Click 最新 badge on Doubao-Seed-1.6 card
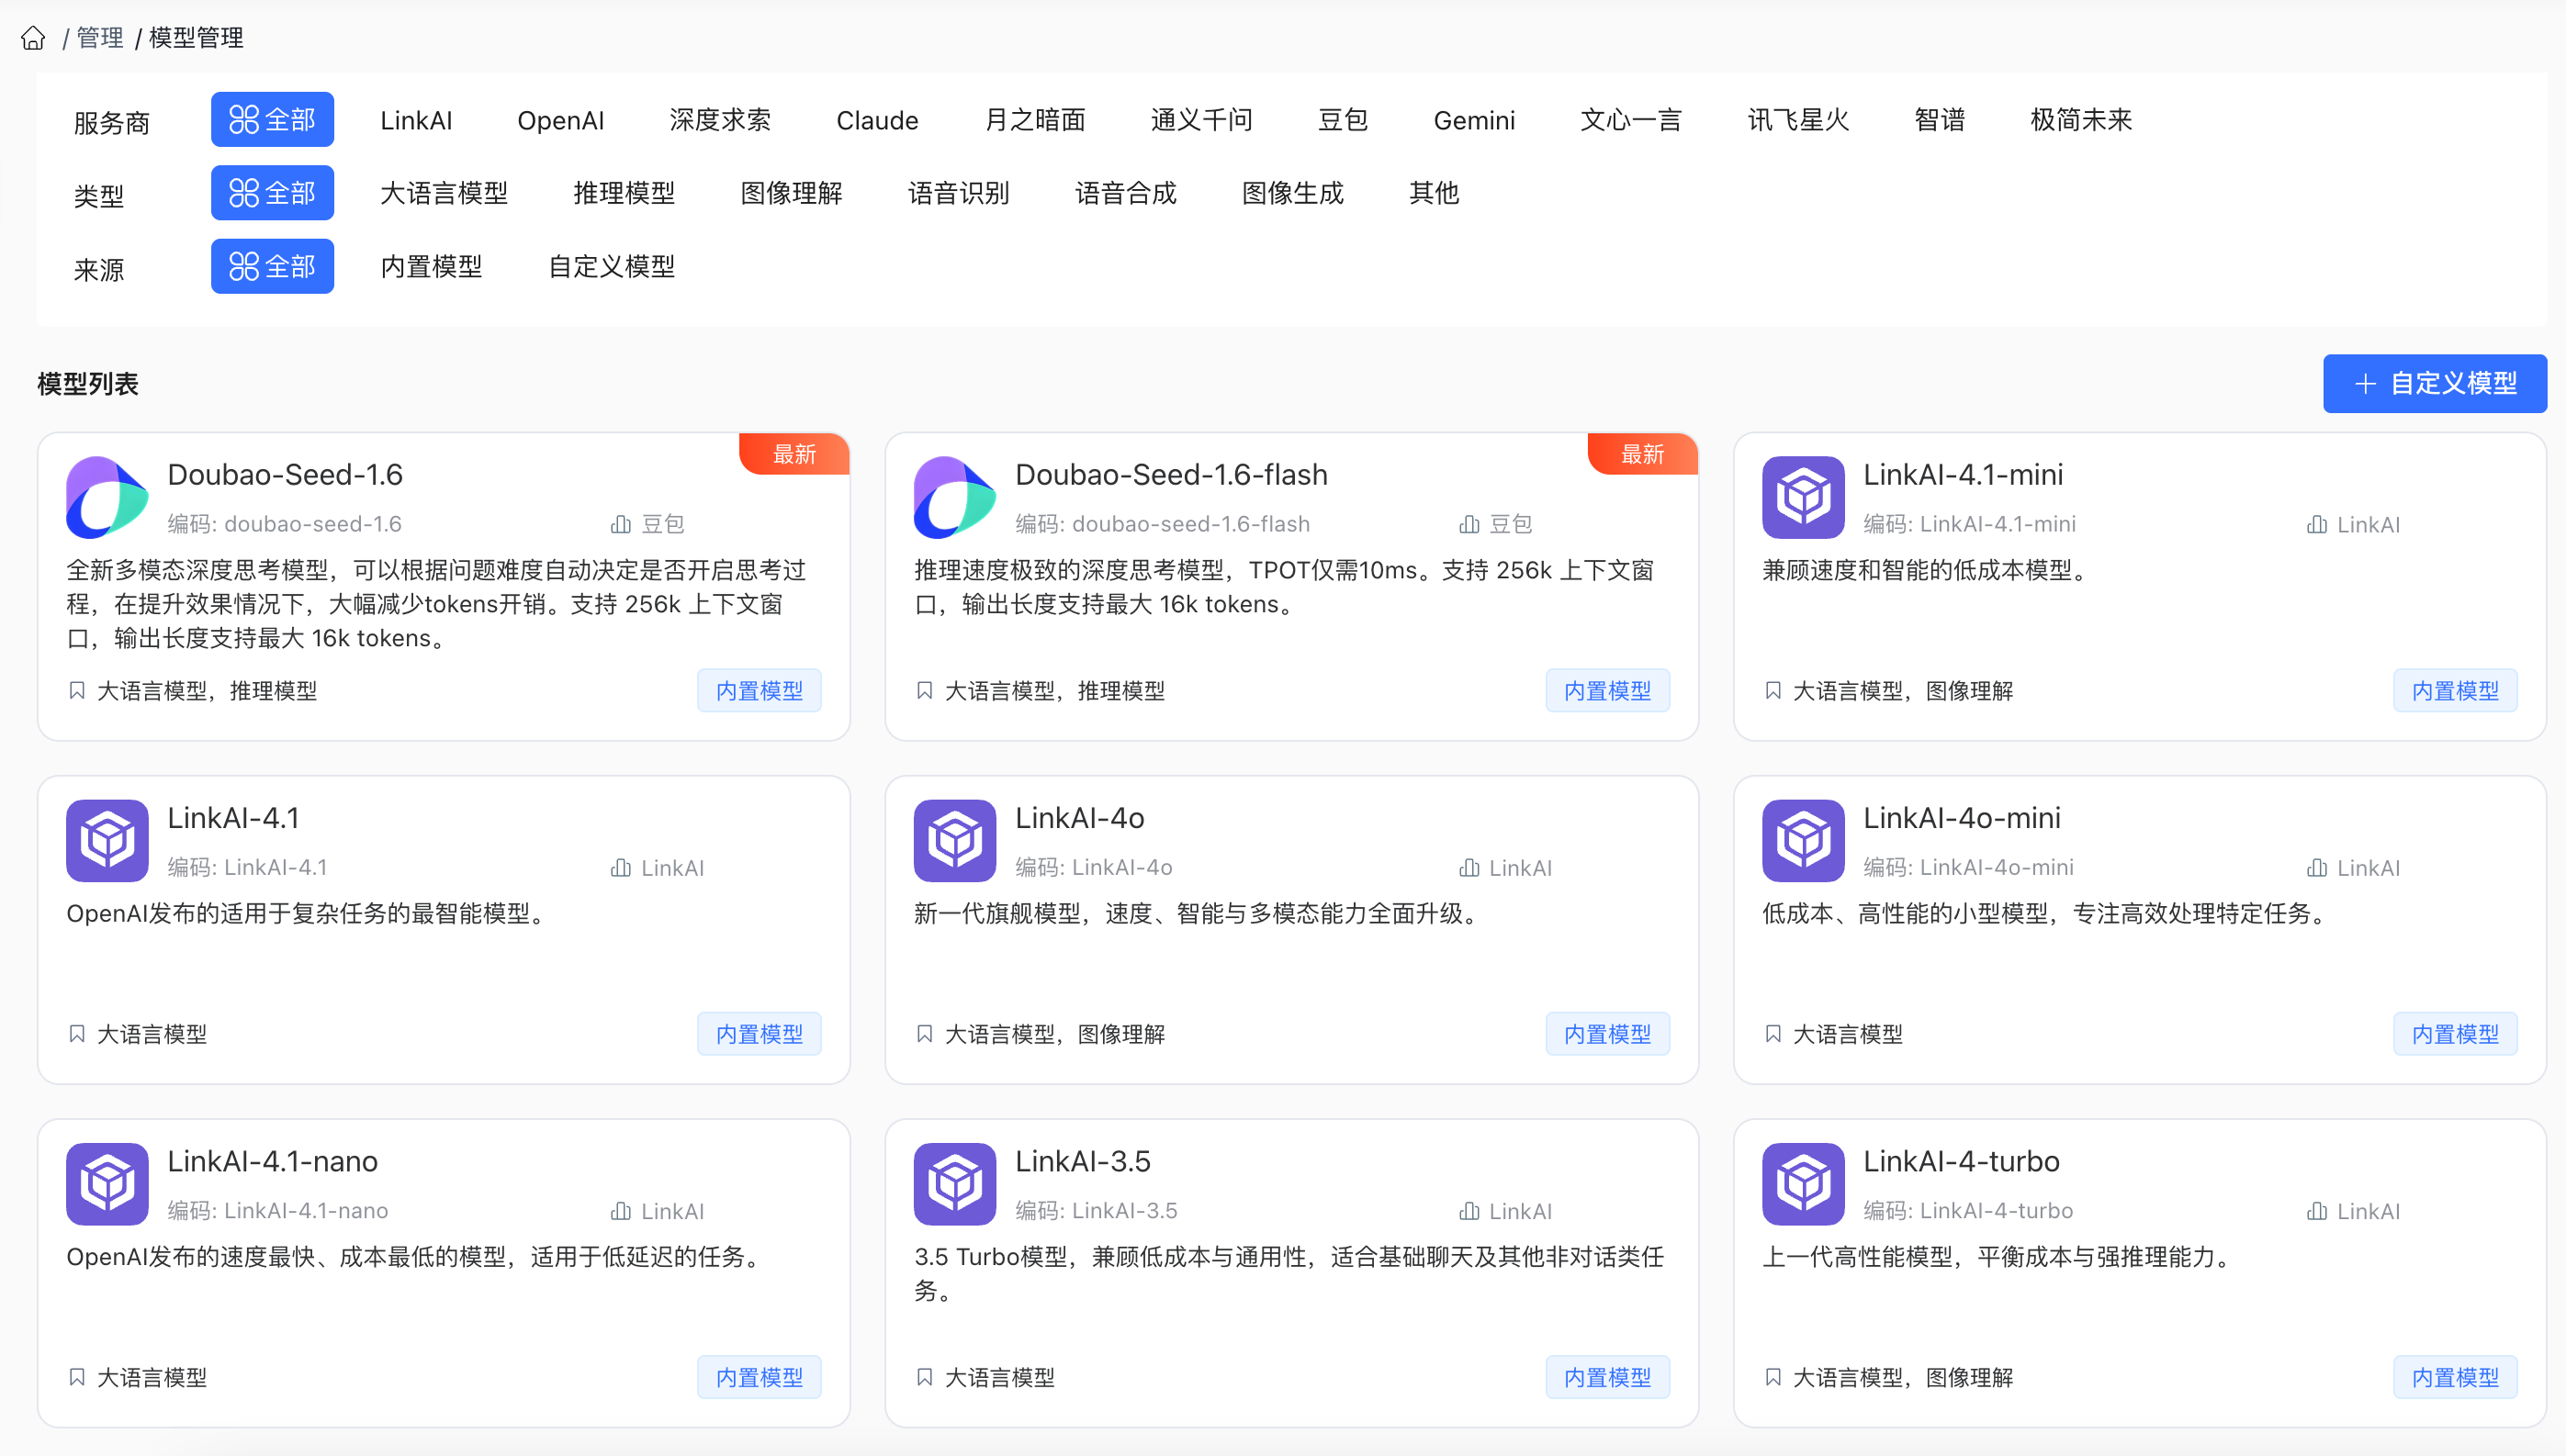 794,454
